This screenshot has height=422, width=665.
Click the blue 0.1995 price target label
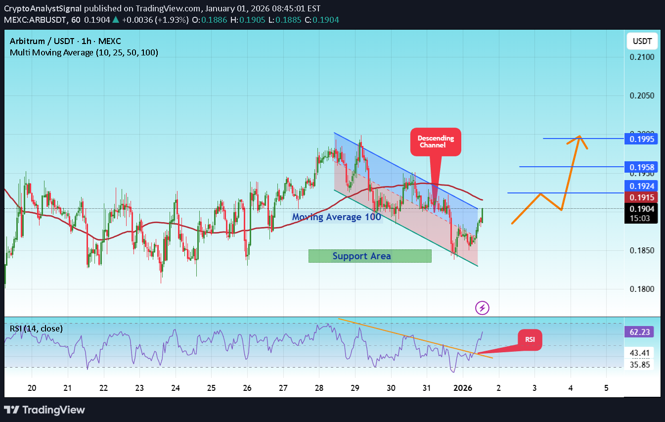[642, 139]
